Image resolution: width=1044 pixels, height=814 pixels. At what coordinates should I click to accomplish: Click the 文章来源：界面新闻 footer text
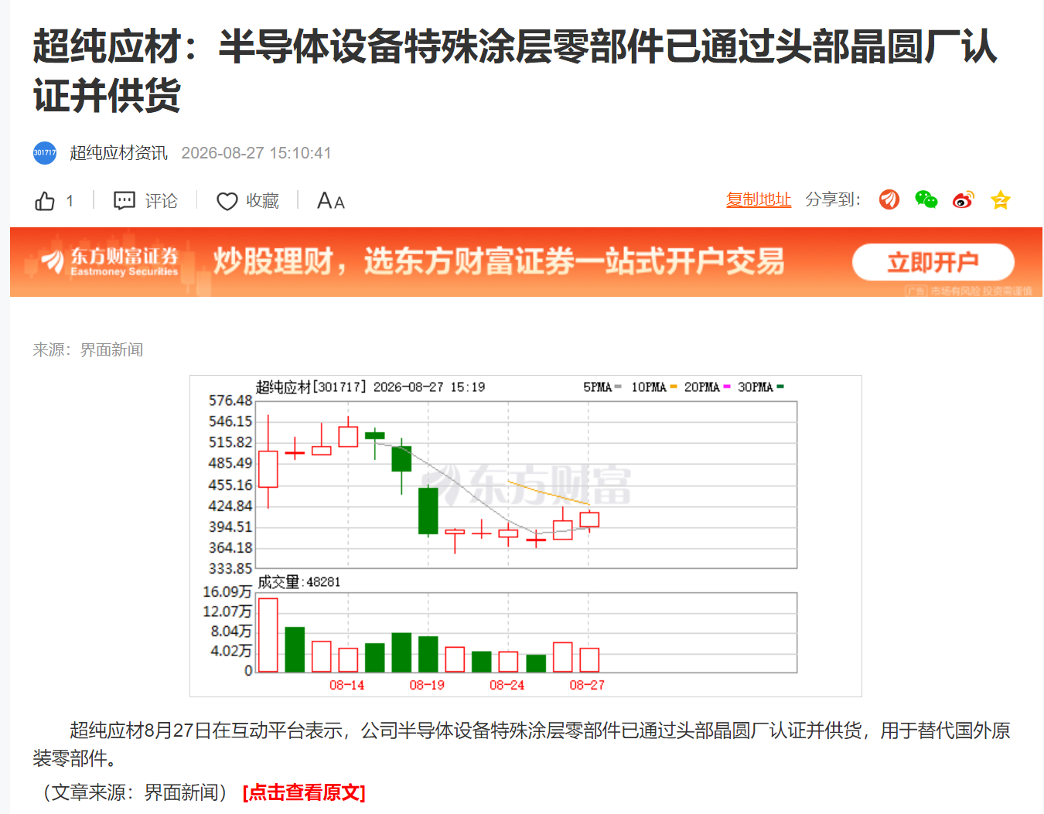pos(135,792)
